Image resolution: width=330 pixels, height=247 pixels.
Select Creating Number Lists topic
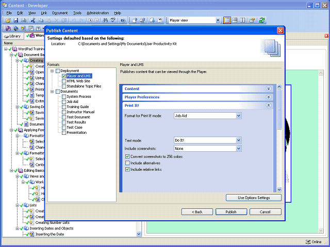click(52, 223)
